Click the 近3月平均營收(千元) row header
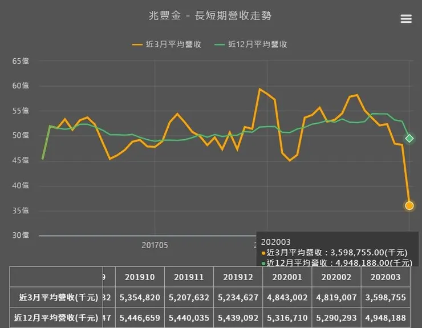This screenshot has width=422, height=328. click(x=56, y=297)
